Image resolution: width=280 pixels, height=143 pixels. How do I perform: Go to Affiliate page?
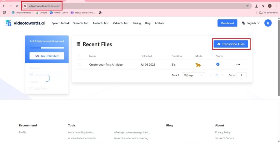159,23
